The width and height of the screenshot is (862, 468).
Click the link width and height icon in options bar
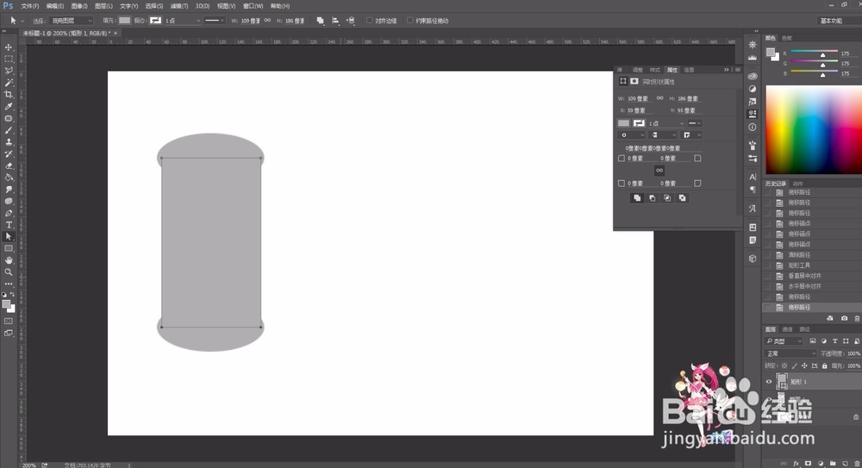(267, 21)
